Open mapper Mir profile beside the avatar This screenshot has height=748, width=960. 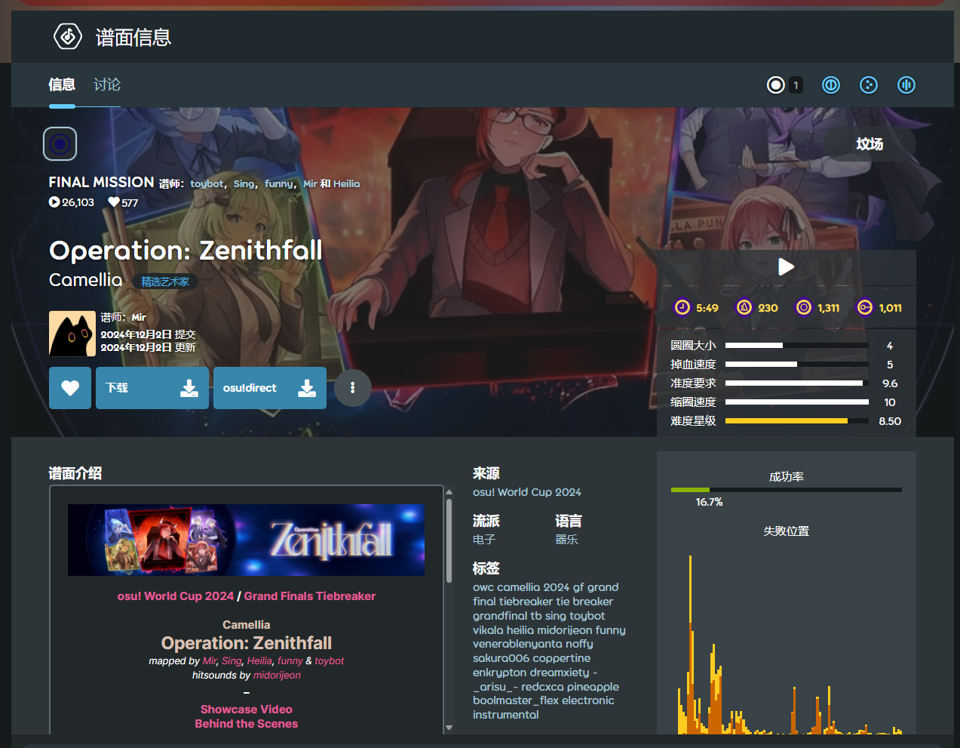(139, 318)
